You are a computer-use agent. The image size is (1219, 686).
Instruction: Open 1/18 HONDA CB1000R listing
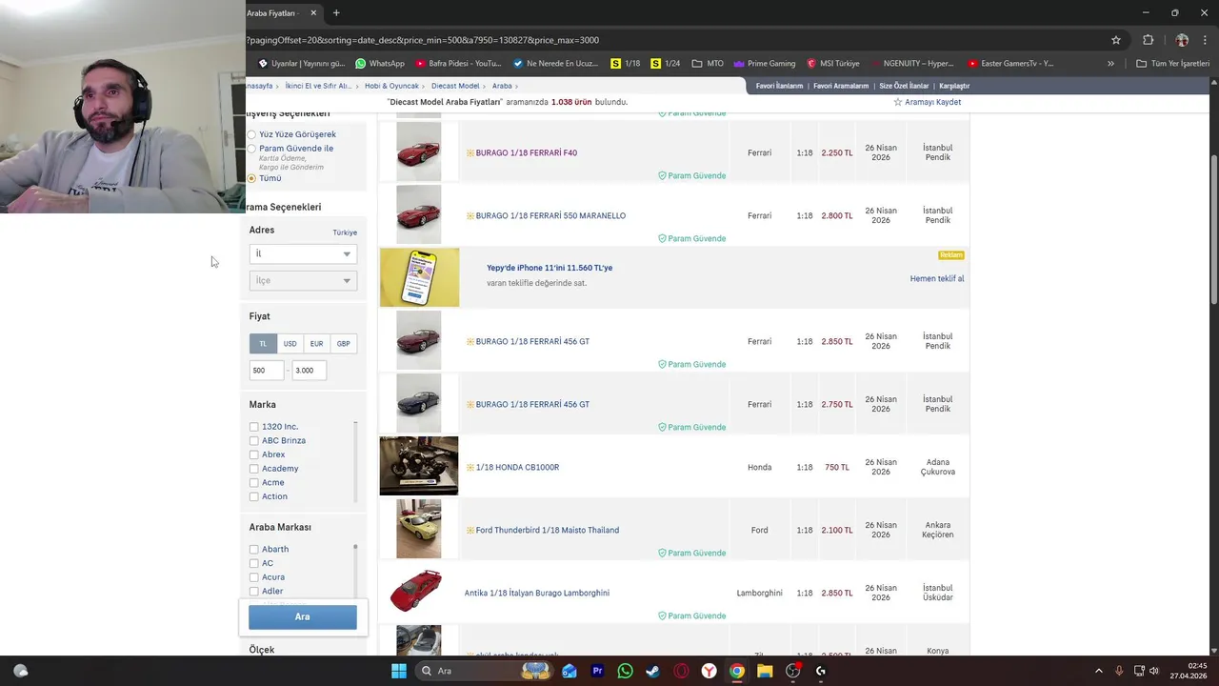[x=517, y=467]
